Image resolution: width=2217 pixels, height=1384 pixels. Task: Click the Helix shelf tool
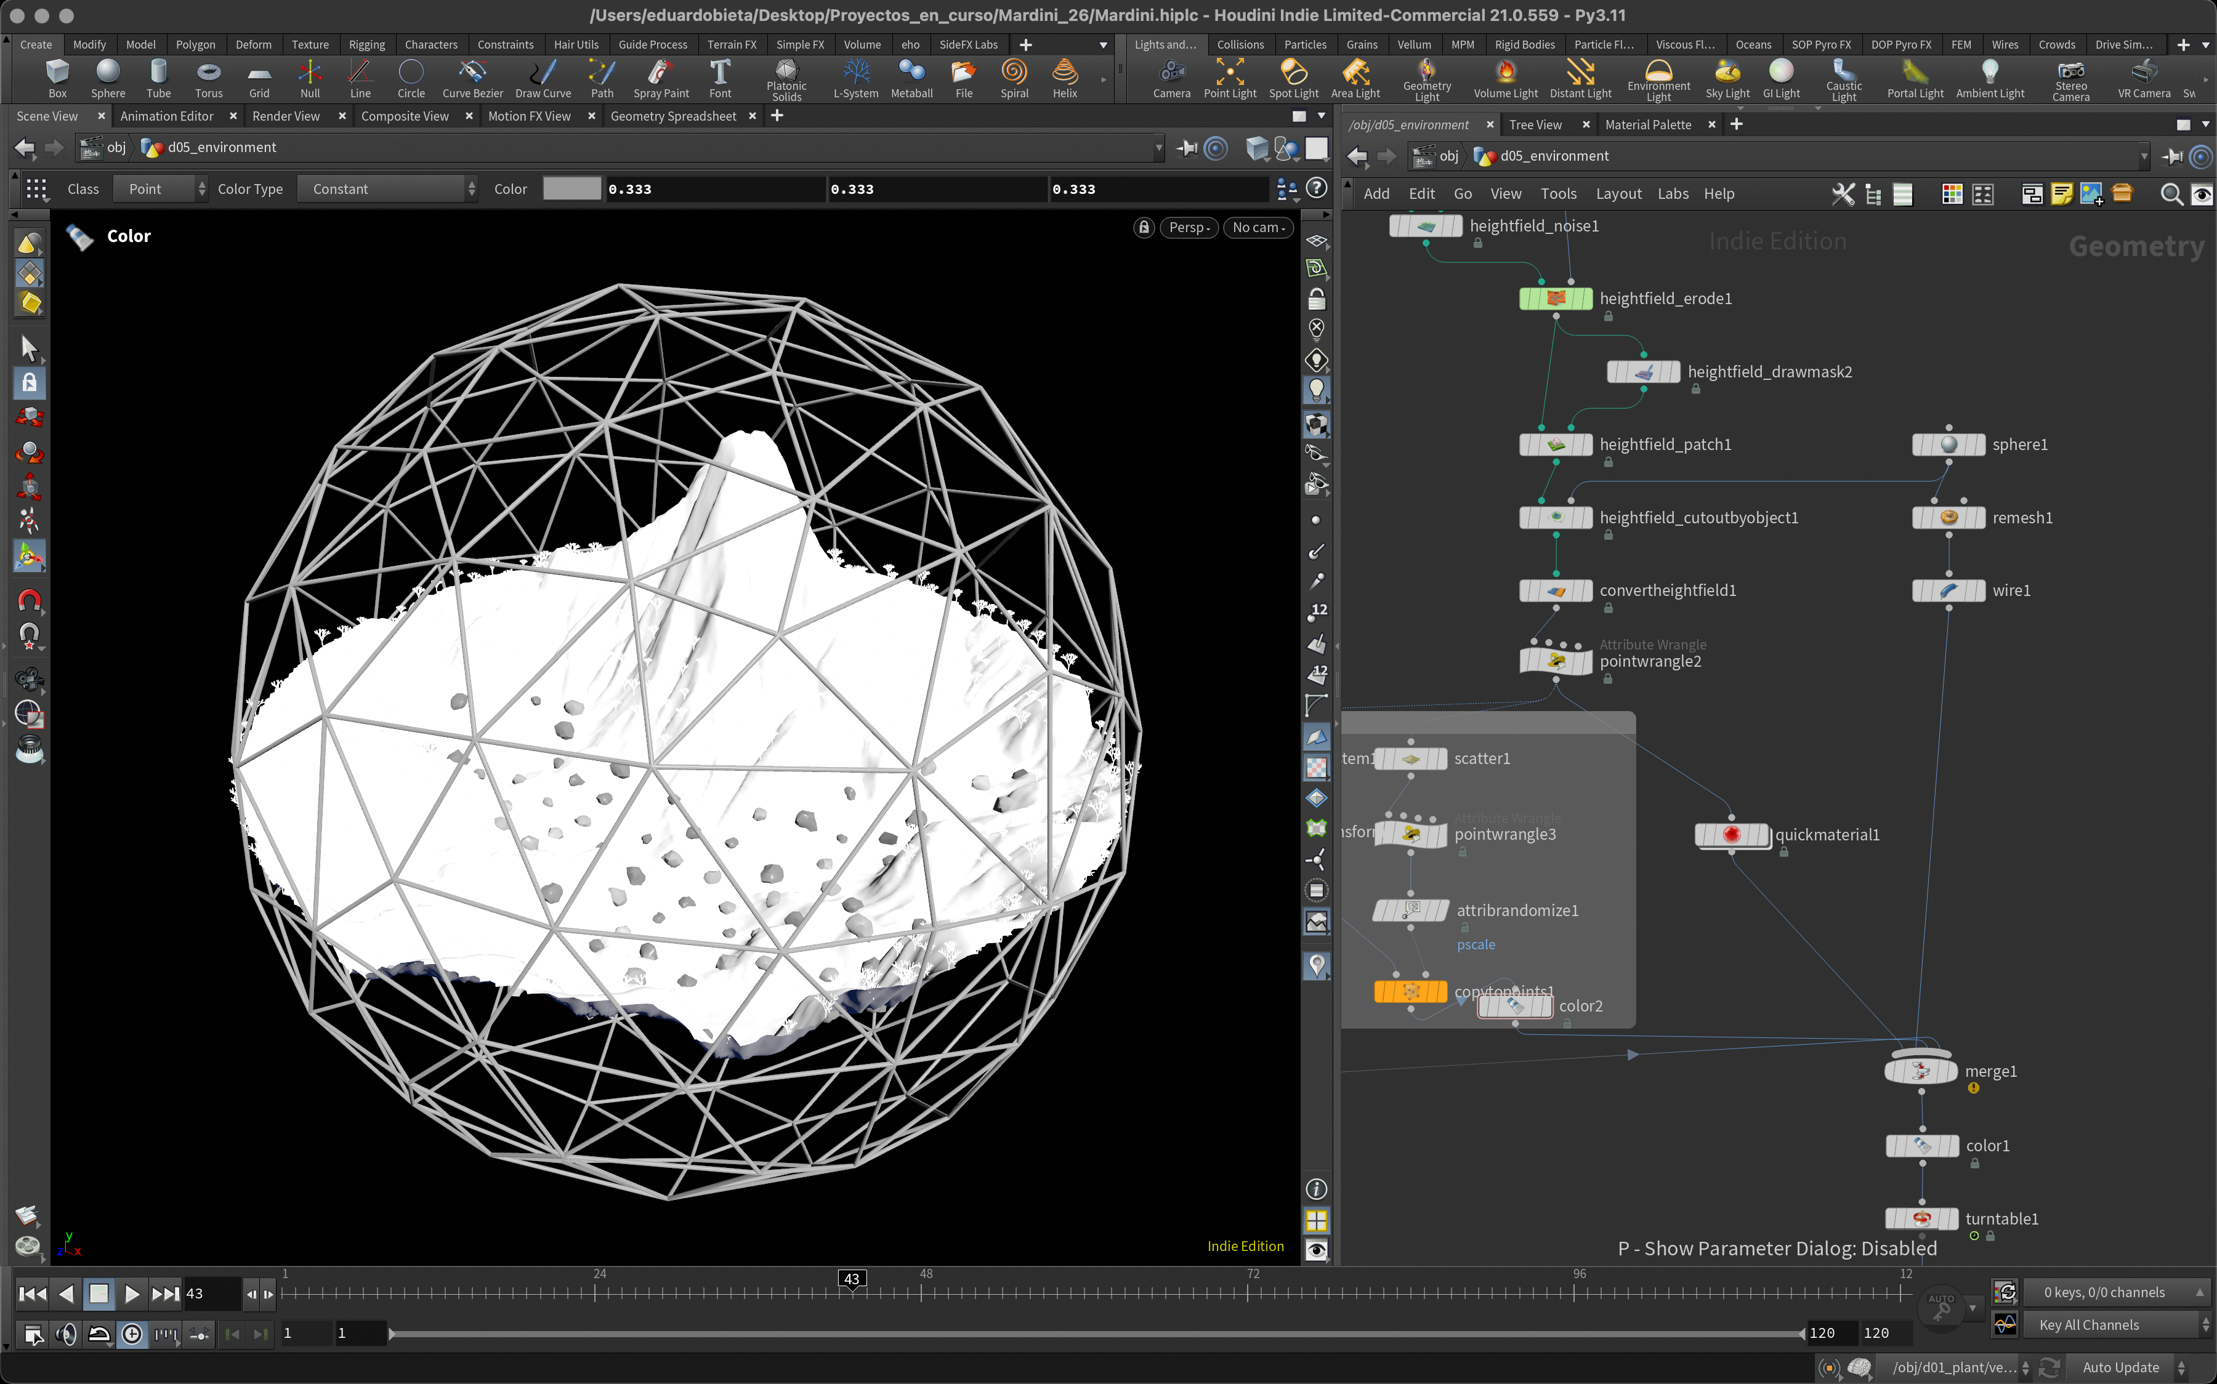point(1064,78)
